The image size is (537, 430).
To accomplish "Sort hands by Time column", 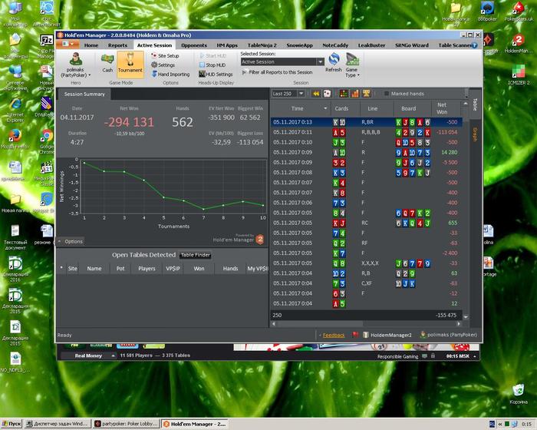I will pyautogui.click(x=297, y=108).
